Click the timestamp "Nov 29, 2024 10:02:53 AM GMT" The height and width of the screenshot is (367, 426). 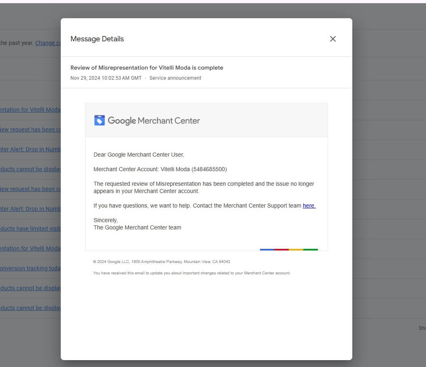106,78
